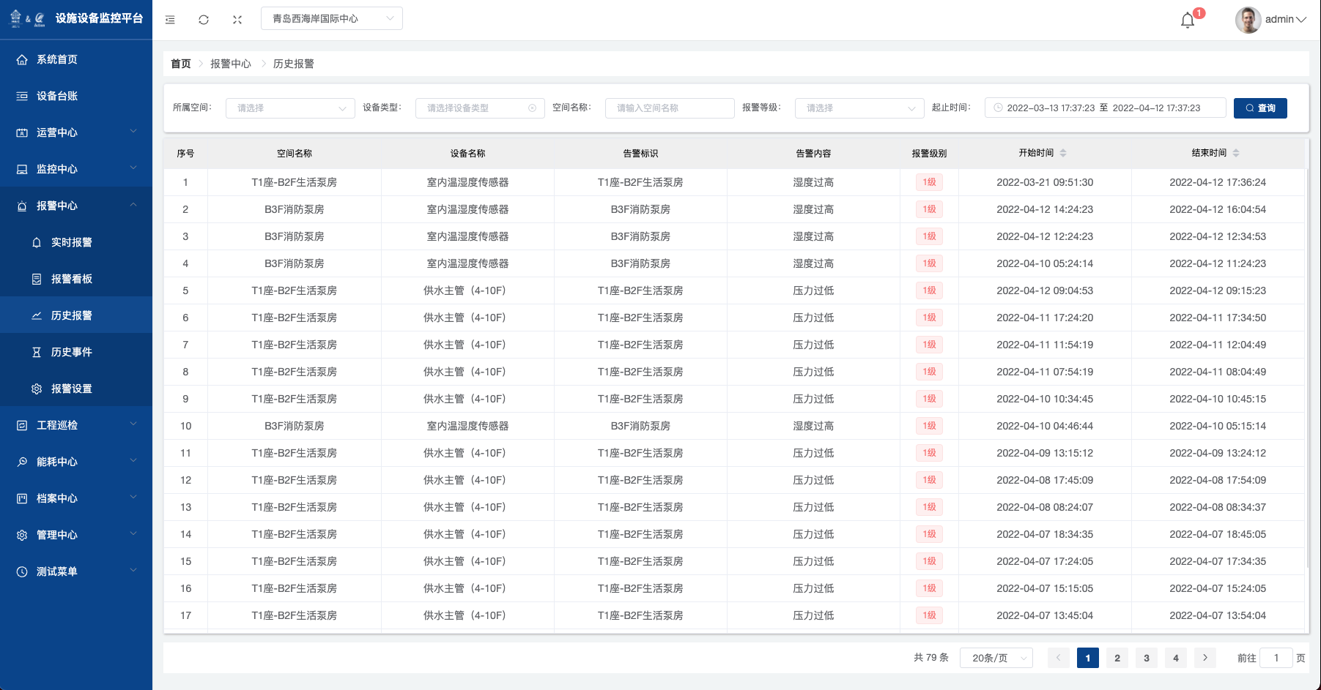Open 实时报警 in the sidebar
The image size is (1321, 690).
[x=72, y=242]
